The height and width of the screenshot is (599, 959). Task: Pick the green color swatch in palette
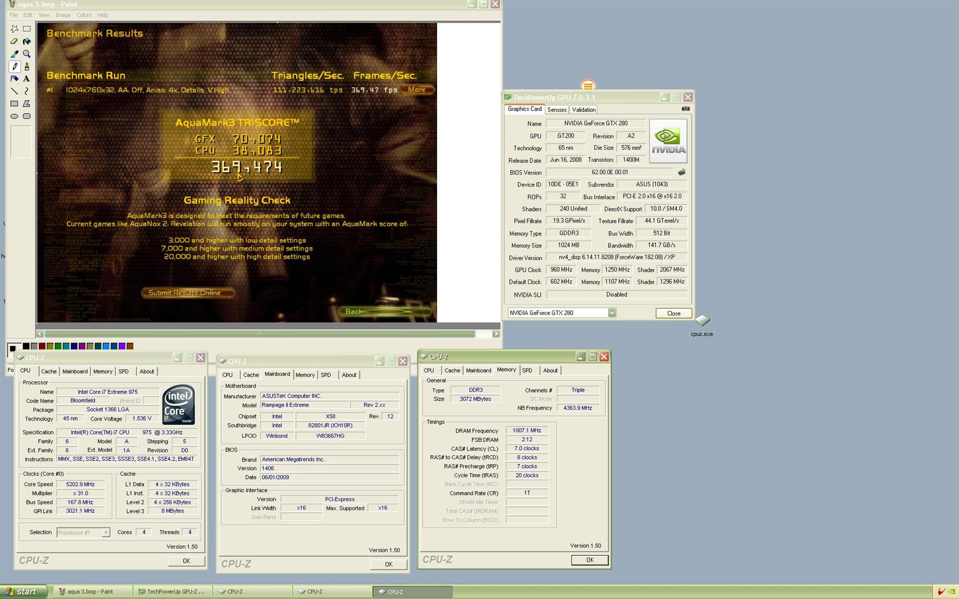click(x=58, y=346)
